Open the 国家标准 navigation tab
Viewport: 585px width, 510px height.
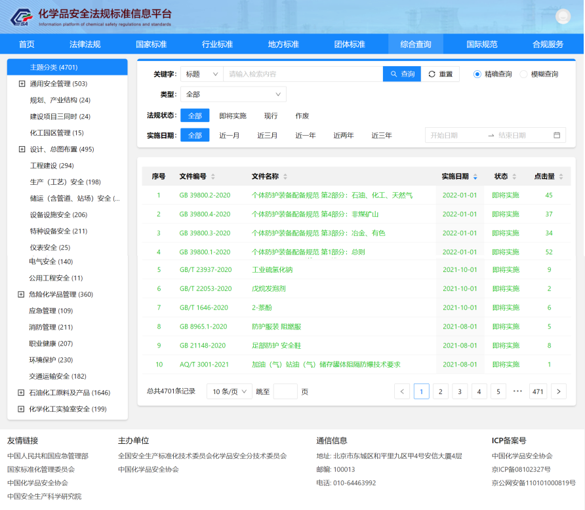coord(151,45)
